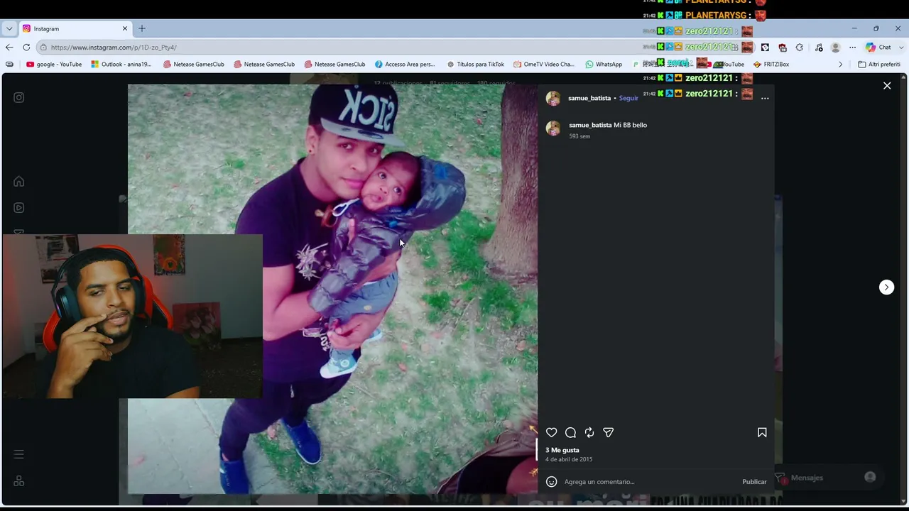Open Reels in the Instagram sidebar
The height and width of the screenshot is (511, 909).
click(x=19, y=208)
